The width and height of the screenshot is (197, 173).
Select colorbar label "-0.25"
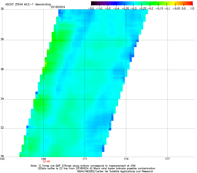[x=143, y=9]
